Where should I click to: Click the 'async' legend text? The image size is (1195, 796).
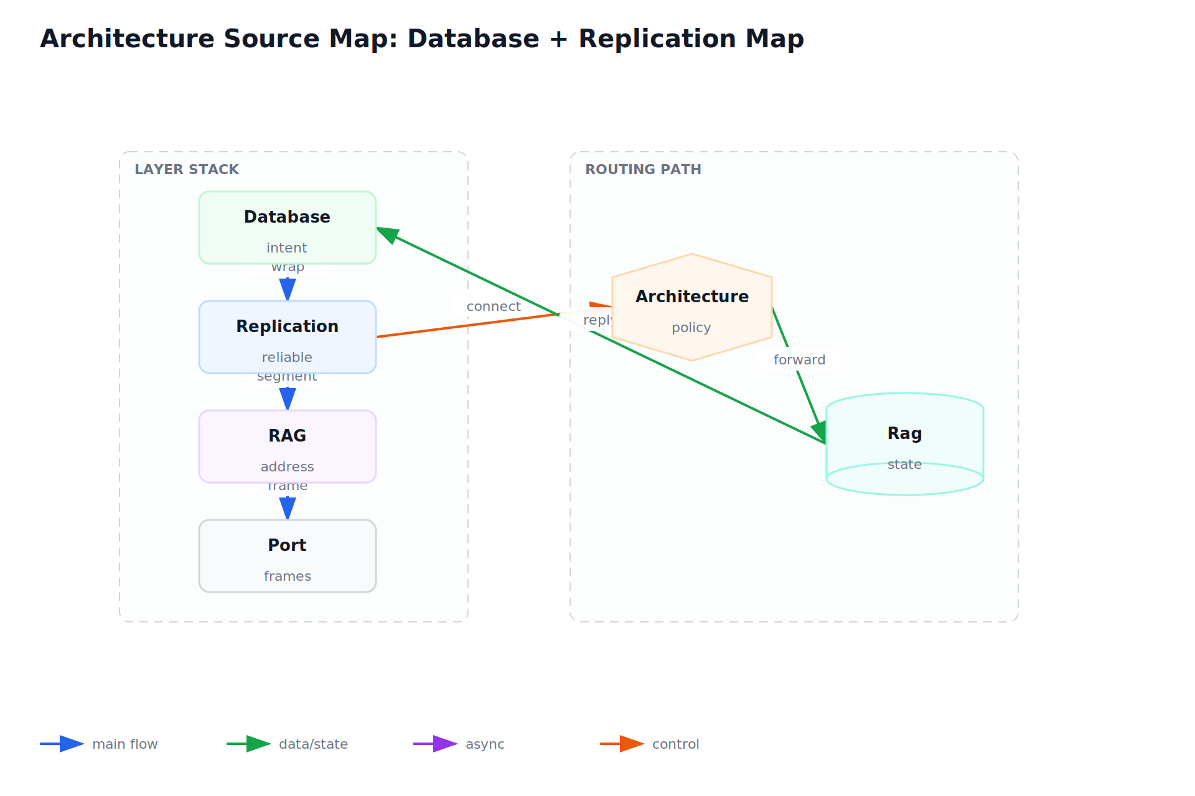pyautogui.click(x=485, y=744)
